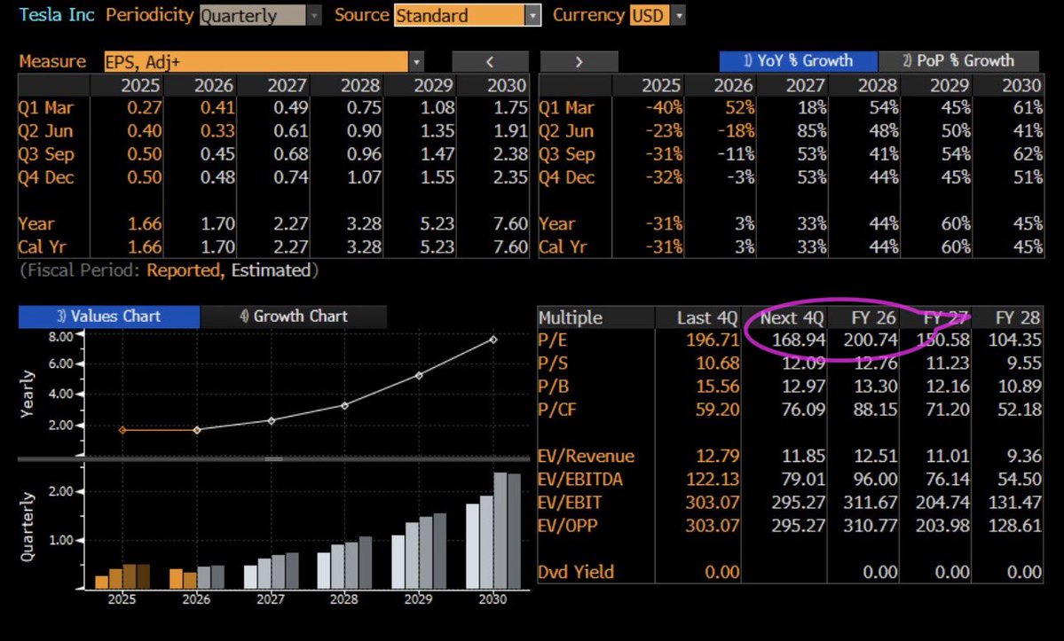Click the Dvd Yield row label
The image size is (1064, 641).
576,572
